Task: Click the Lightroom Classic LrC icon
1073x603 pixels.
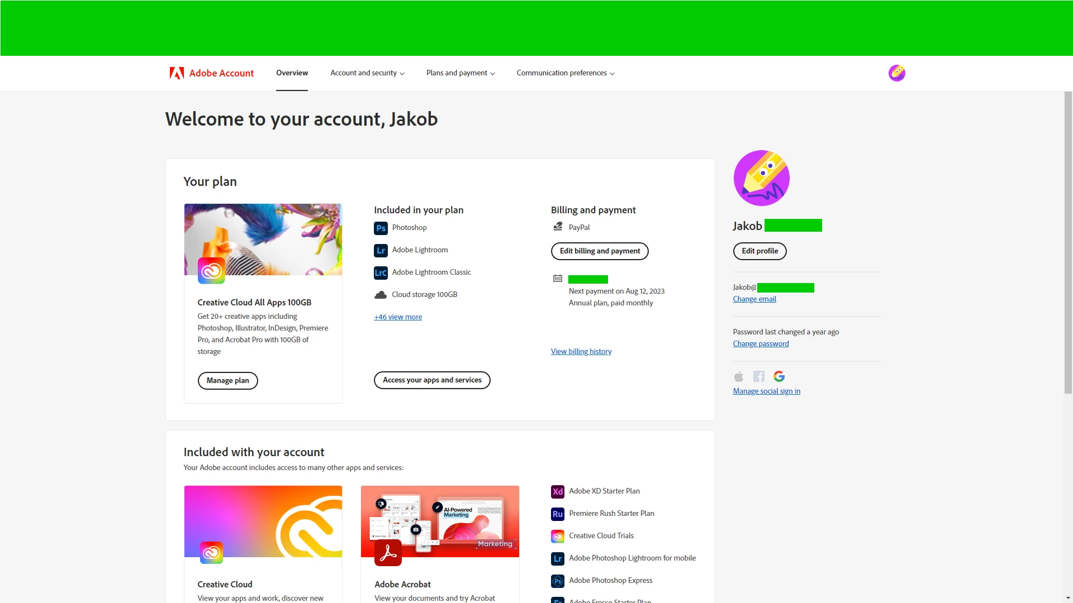Action: 381,272
